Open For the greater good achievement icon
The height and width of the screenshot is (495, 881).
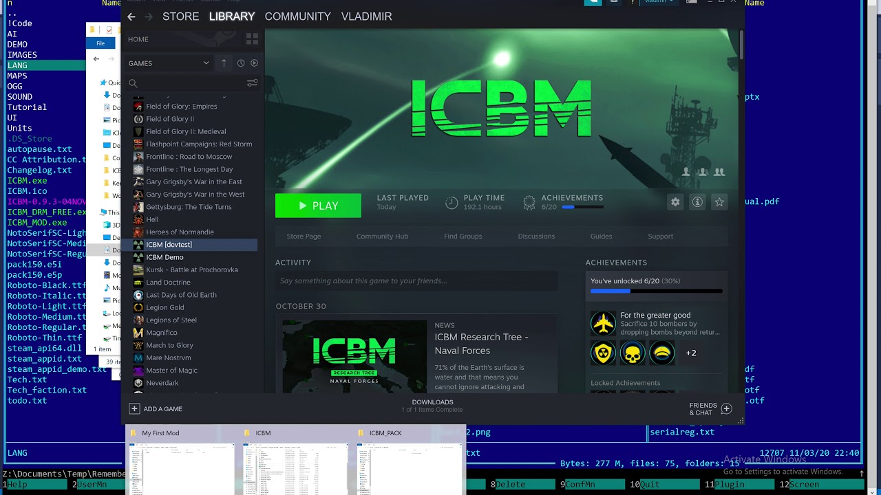point(603,323)
